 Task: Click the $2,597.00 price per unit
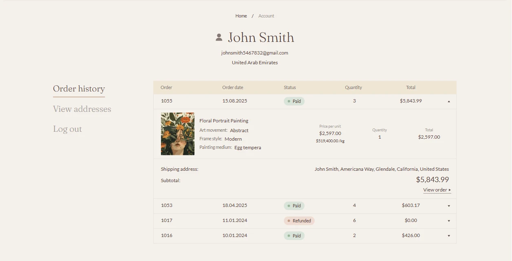pos(330,133)
